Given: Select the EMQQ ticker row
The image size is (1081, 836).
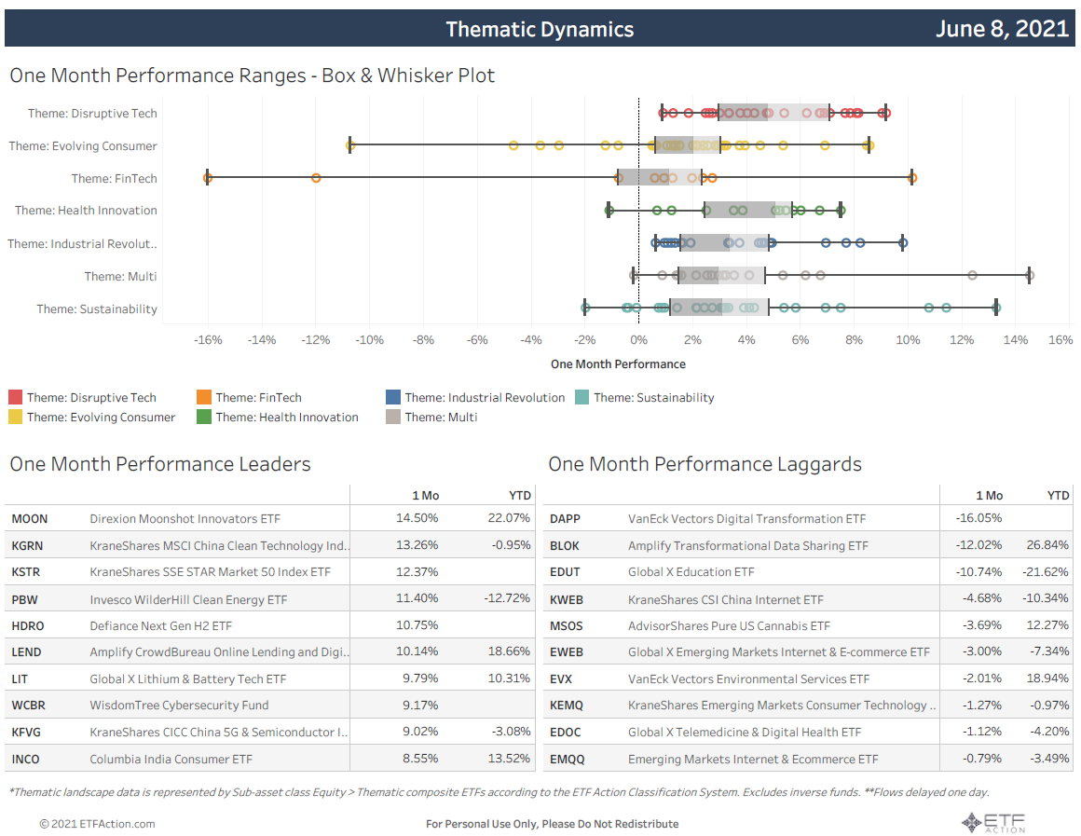Looking at the screenshot, I should coord(808,758).
